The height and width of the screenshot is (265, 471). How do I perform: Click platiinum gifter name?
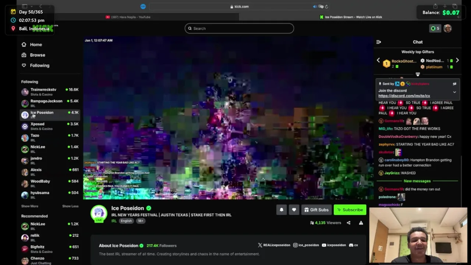434,67
